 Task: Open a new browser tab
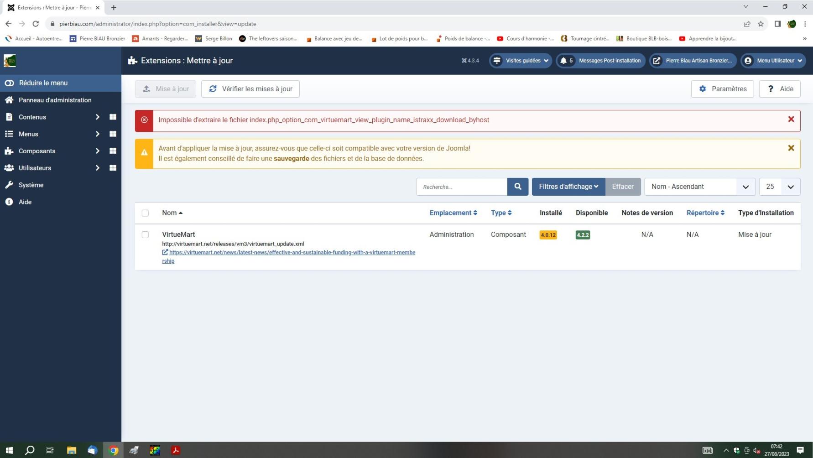coord(114,7)
